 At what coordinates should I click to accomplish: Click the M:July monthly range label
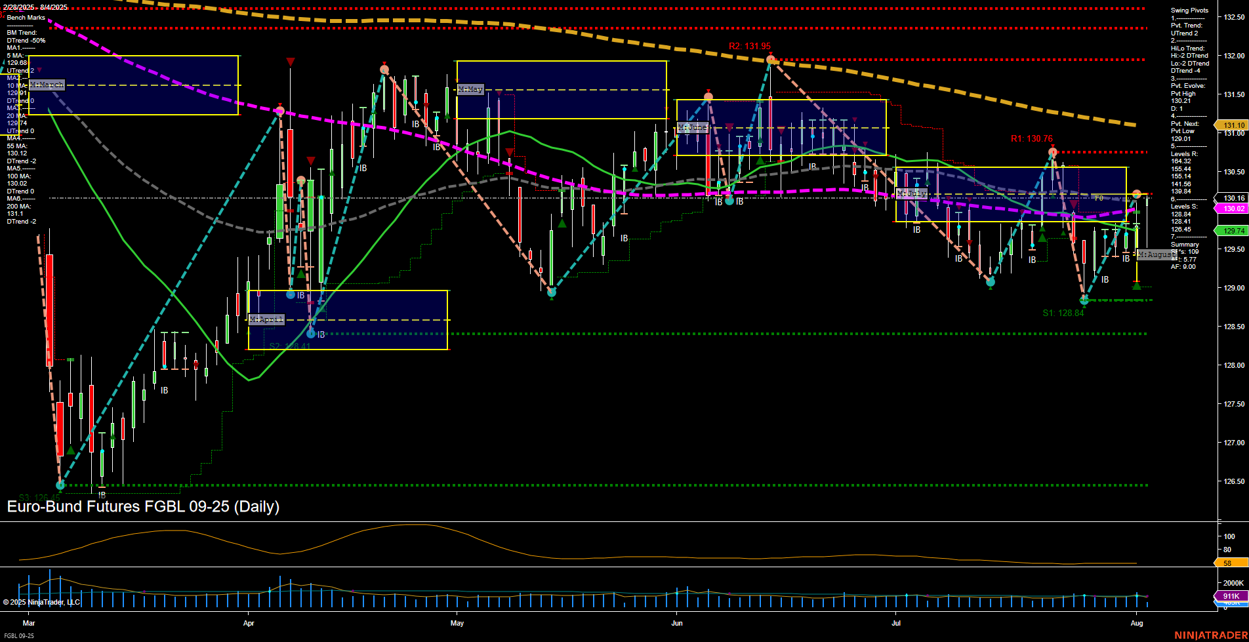click(x=912, y=193)
